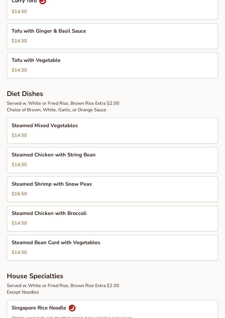This screenshot has height=318, width=225.
Task: Click the House Specialties section heading
Action: click(35, 276)
